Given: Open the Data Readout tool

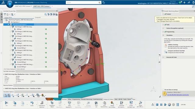Looking at the screenshot, I should coord(69,104).
